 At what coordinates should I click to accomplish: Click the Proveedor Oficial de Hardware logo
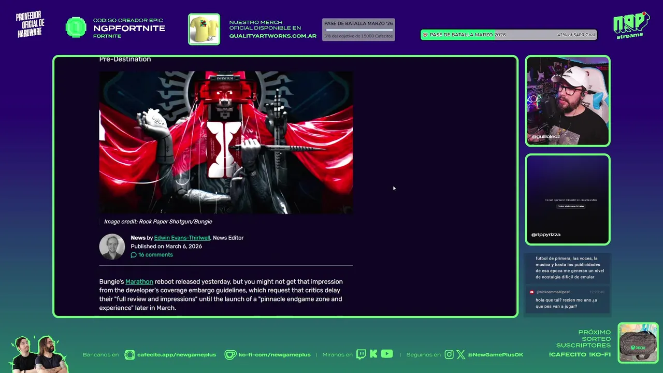[x=31, y=24]
